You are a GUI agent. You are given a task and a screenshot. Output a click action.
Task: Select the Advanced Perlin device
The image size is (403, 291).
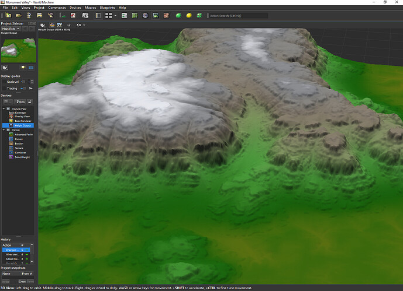coord(21,135)
